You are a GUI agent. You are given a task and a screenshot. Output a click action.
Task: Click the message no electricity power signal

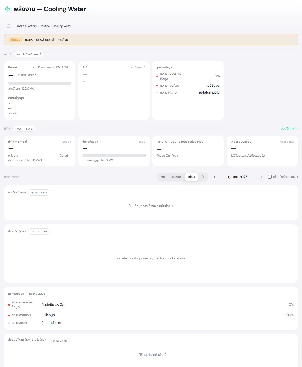tap(151, 258)
